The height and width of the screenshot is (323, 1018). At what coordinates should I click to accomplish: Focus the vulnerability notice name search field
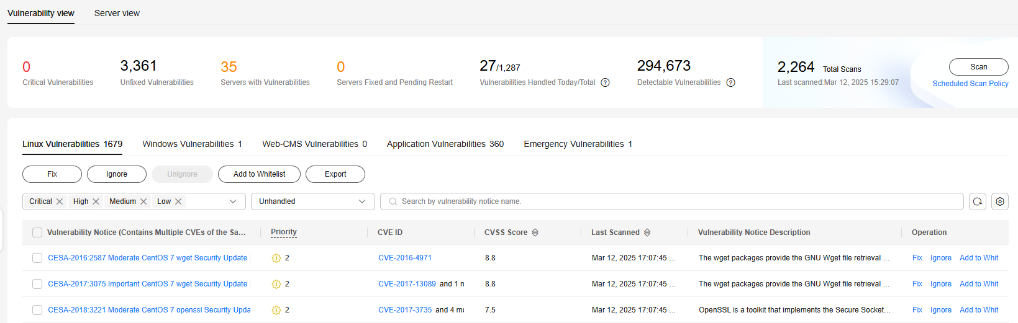tap(672, 201)
